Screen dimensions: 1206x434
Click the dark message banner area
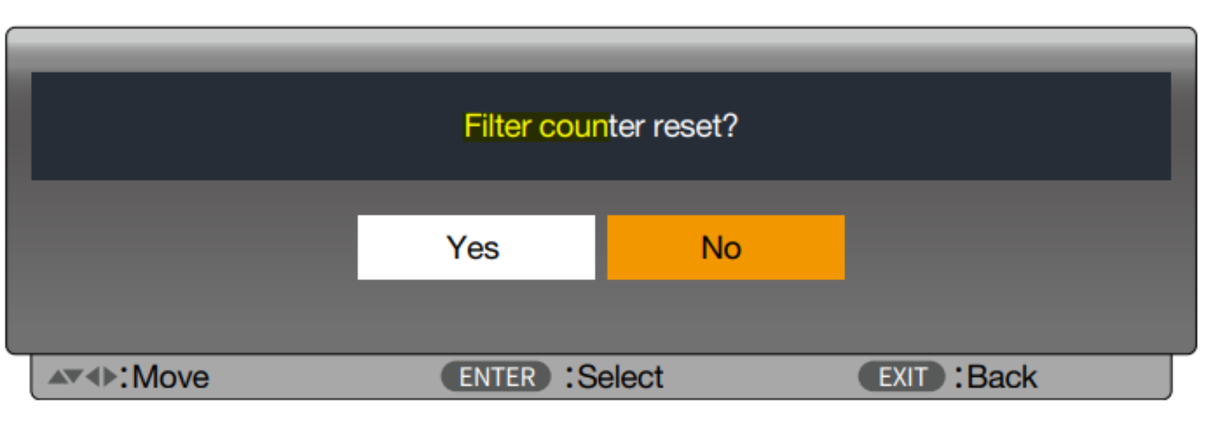coord(601,126)
